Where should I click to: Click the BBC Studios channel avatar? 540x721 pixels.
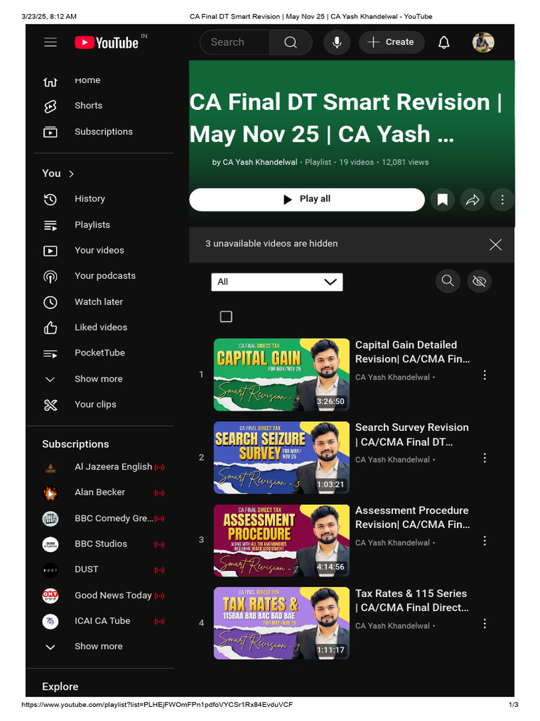(51, 544)
